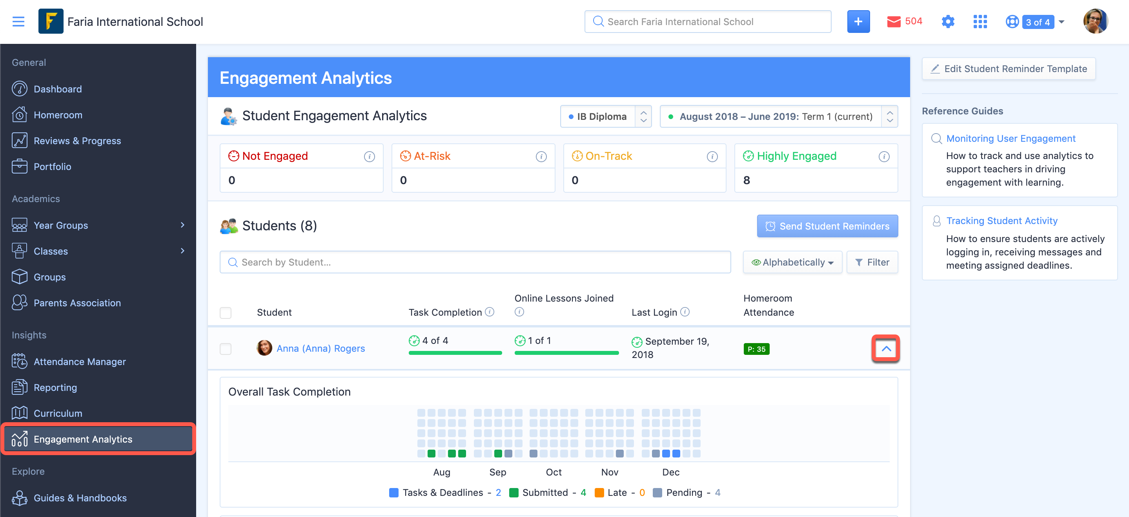Expand the Year Groups submenu arrow
The height and width of the screenshot is (517, 1129).
(x=182, y=225)
